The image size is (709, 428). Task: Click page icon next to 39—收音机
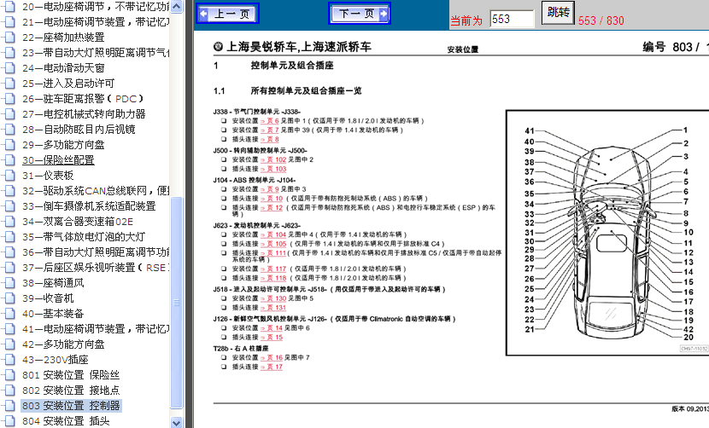(9, 298)
